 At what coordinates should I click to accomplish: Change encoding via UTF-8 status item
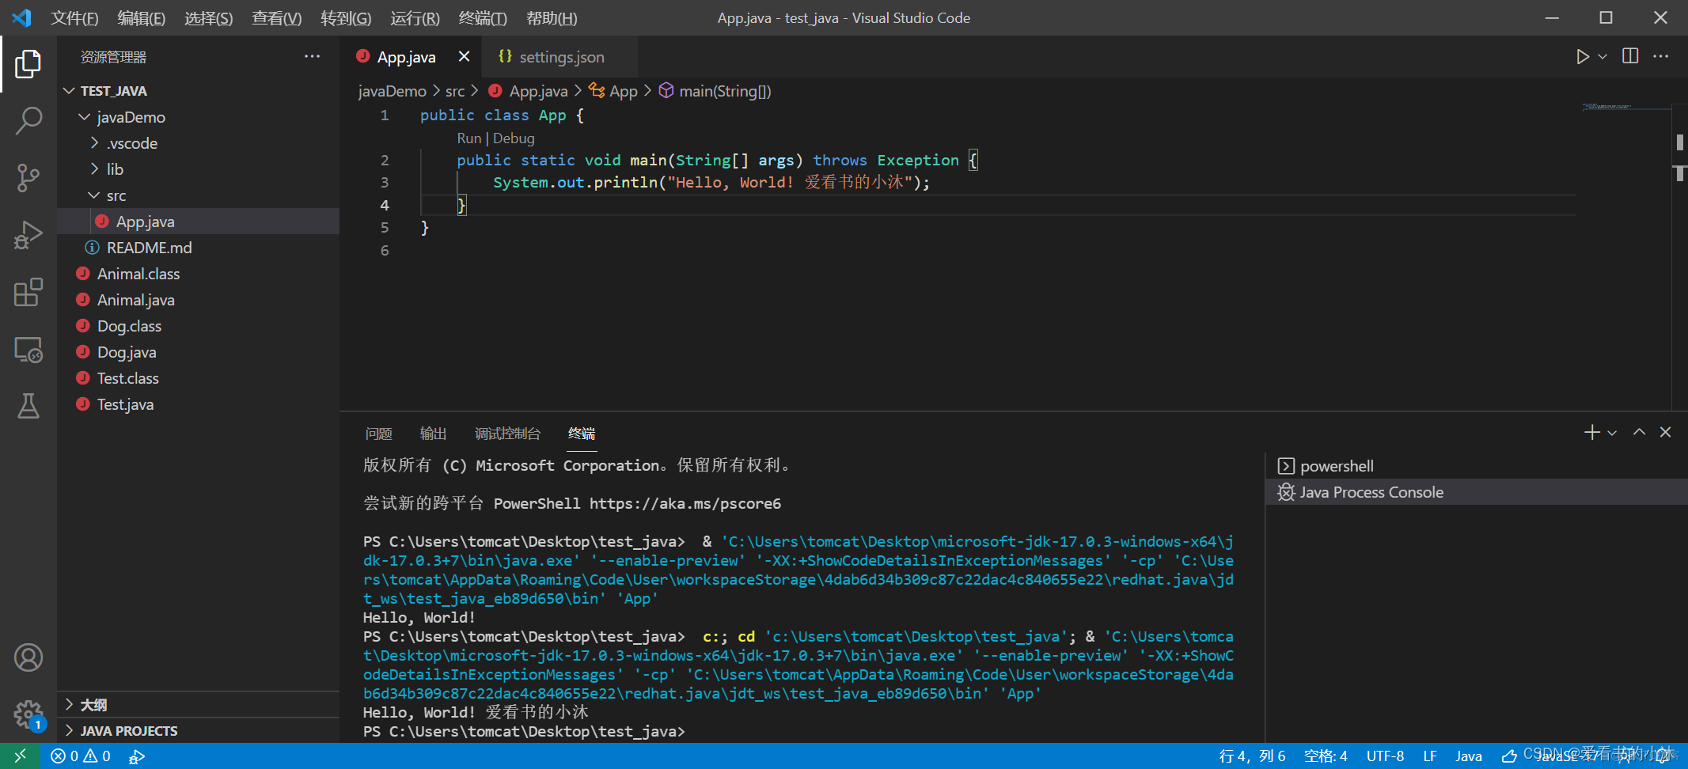click(1385, 756)
